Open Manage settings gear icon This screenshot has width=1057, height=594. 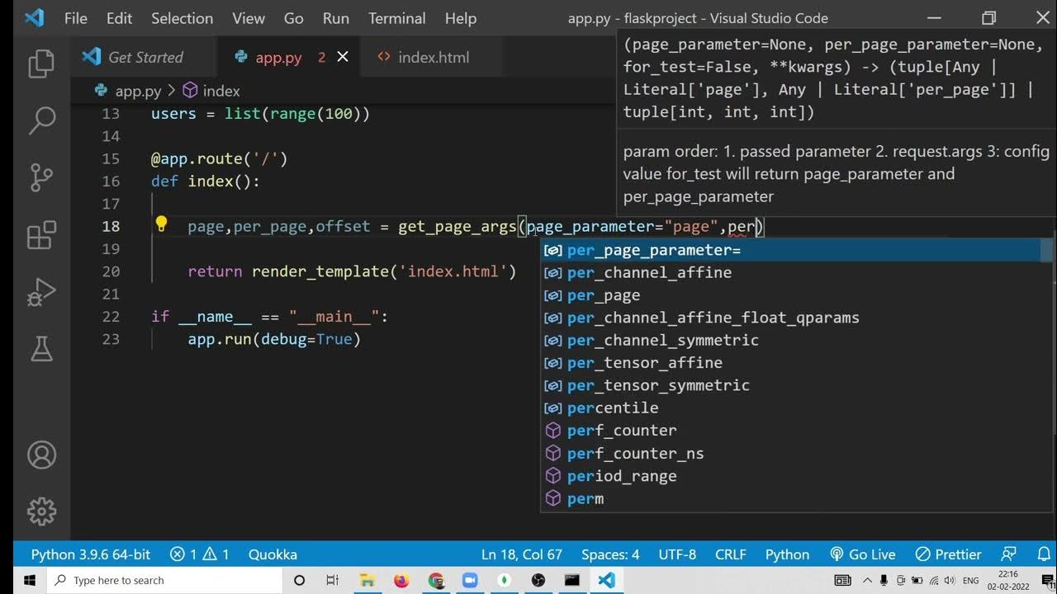pos(41,511)
